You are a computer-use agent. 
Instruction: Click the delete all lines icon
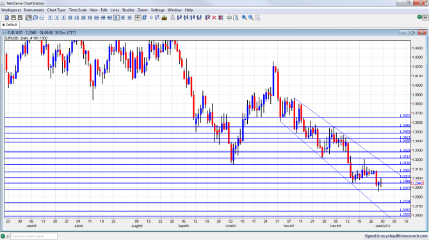(x=221, y=18)
